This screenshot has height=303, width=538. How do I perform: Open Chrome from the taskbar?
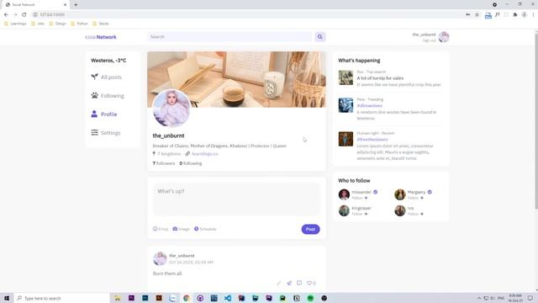(187, 298)
